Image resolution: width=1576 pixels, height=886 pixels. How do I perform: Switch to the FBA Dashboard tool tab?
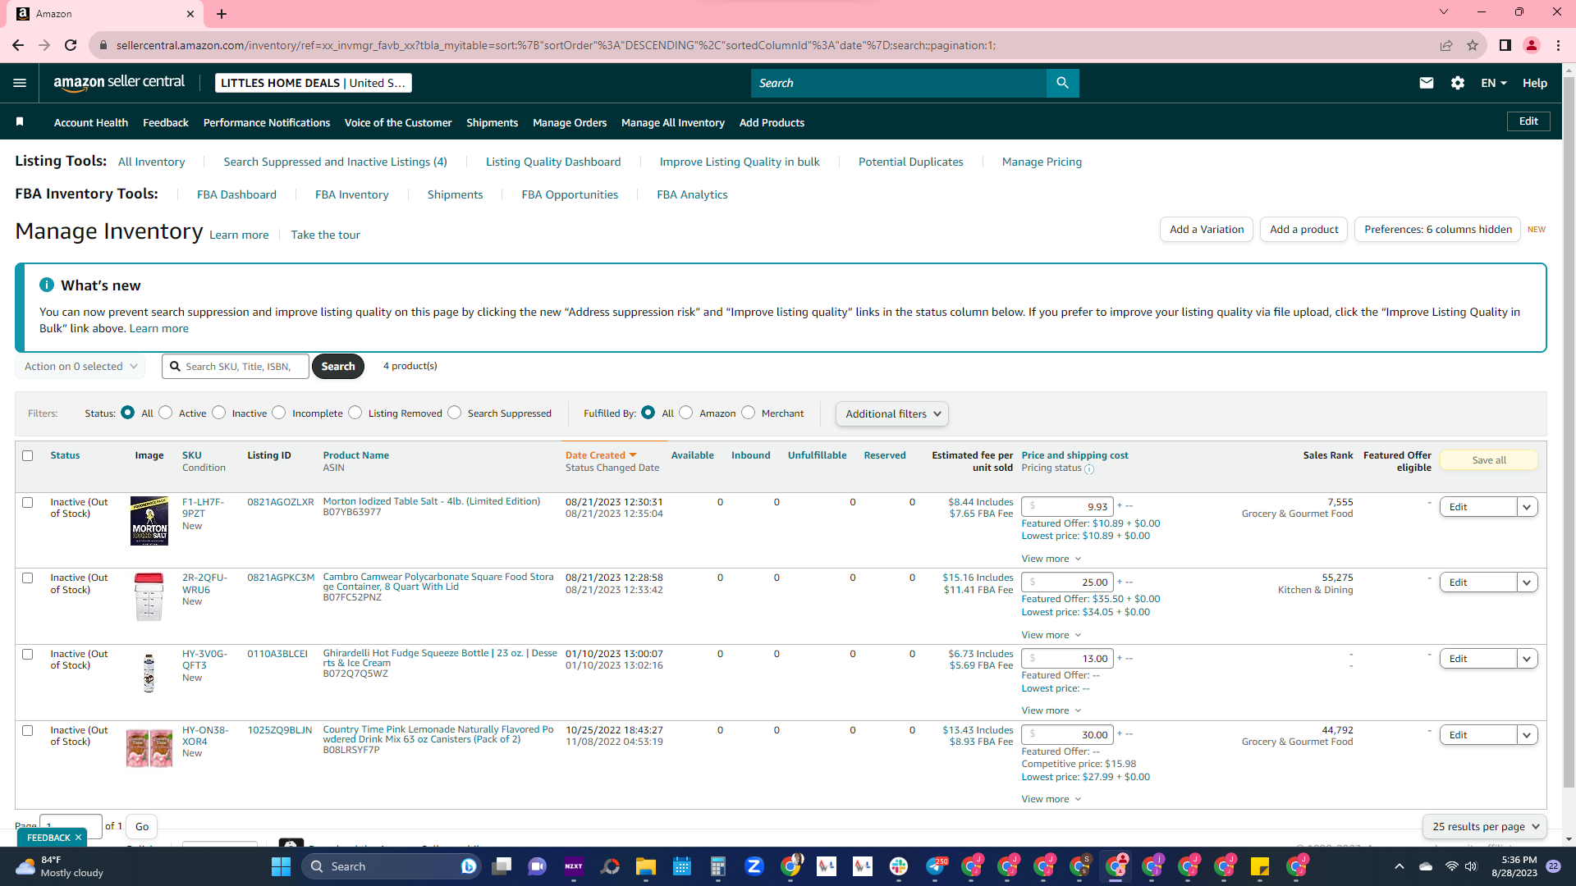coord(236,194)
